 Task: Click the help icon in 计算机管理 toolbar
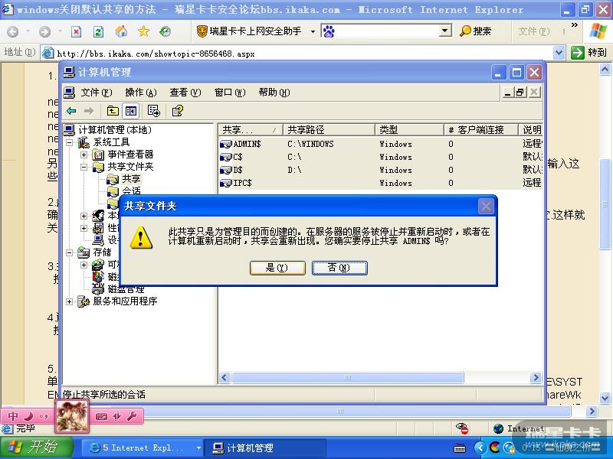click(178, 111)
